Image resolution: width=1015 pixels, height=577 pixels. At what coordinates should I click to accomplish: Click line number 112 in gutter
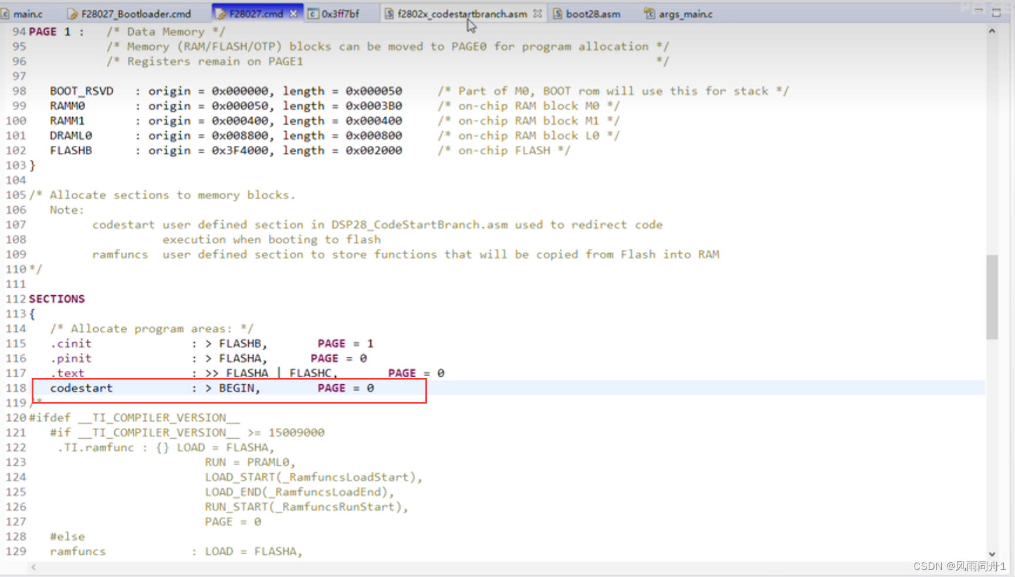(x=16, y=299)
